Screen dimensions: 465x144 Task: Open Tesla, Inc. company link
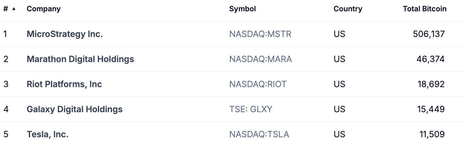tap(48, 134)
